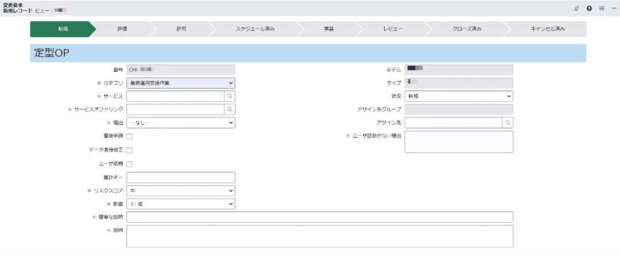Check the ユーザ依頼 checkbox
Screen dimensions: 620x255
tap(129, 164)
